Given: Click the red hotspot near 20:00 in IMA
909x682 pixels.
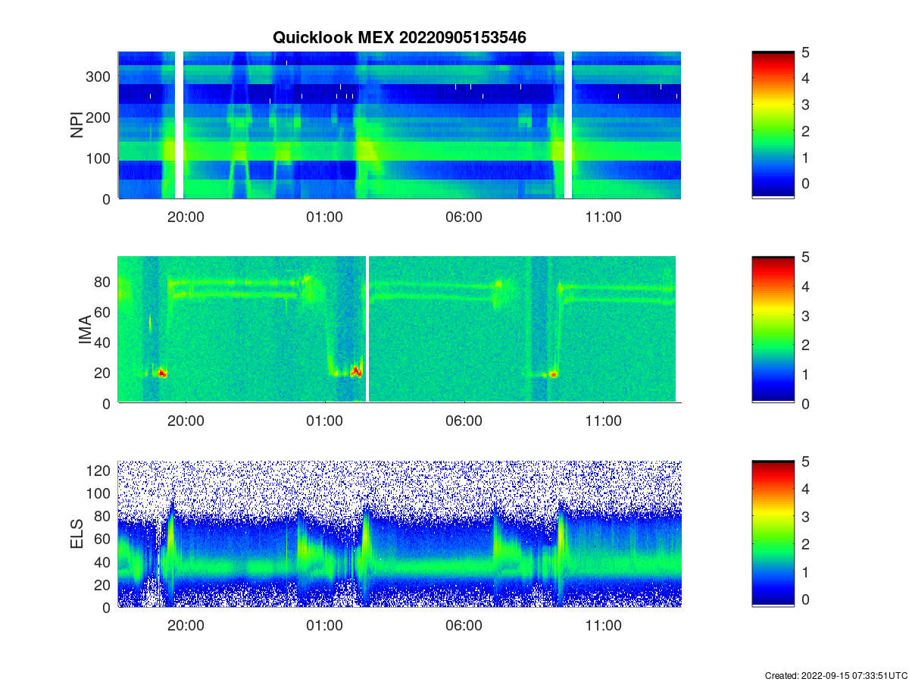Looking at the screenshot, I should [162, 374].
